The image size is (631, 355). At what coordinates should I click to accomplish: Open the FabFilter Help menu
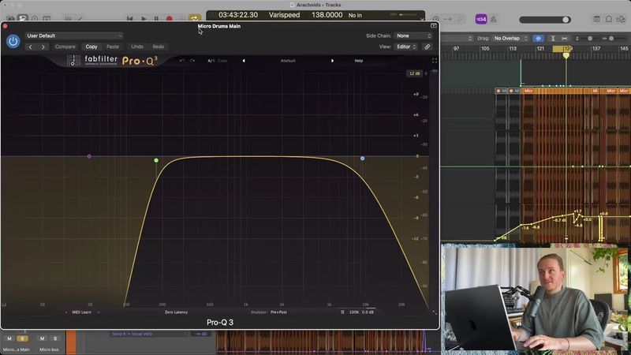[359, 61]
